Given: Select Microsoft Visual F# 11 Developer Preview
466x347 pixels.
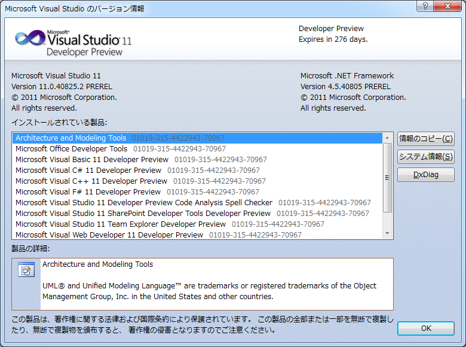Looking at the screenshot, I should click(88, 192).
